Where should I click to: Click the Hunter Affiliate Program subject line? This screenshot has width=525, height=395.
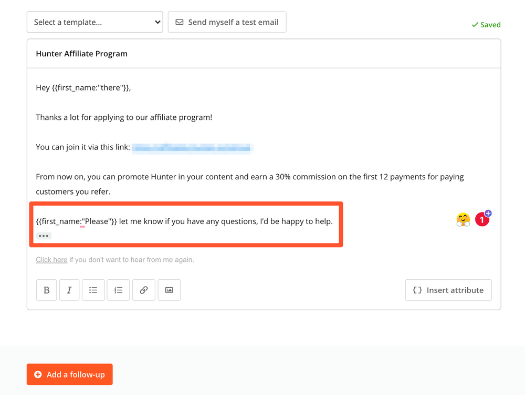click(x=81, y=53)
